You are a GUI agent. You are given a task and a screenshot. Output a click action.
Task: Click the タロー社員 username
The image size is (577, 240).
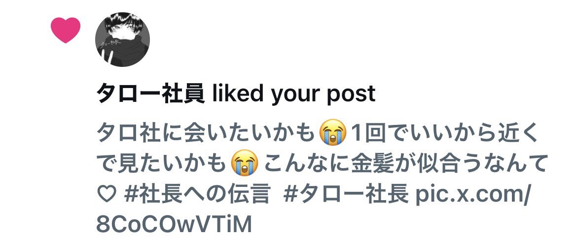[151, 93]
